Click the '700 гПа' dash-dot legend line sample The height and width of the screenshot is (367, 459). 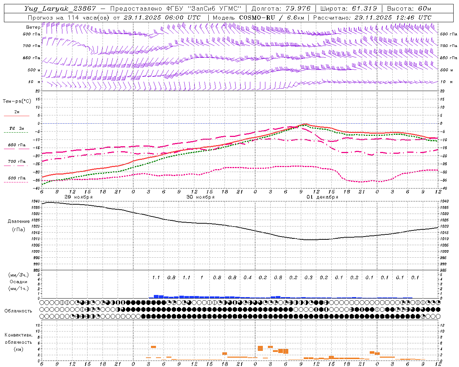16,166
